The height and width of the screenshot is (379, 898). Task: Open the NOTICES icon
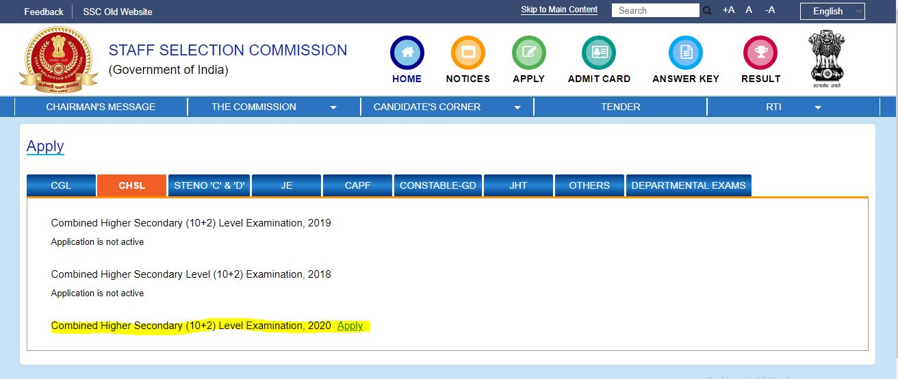[x=468, y=53]
